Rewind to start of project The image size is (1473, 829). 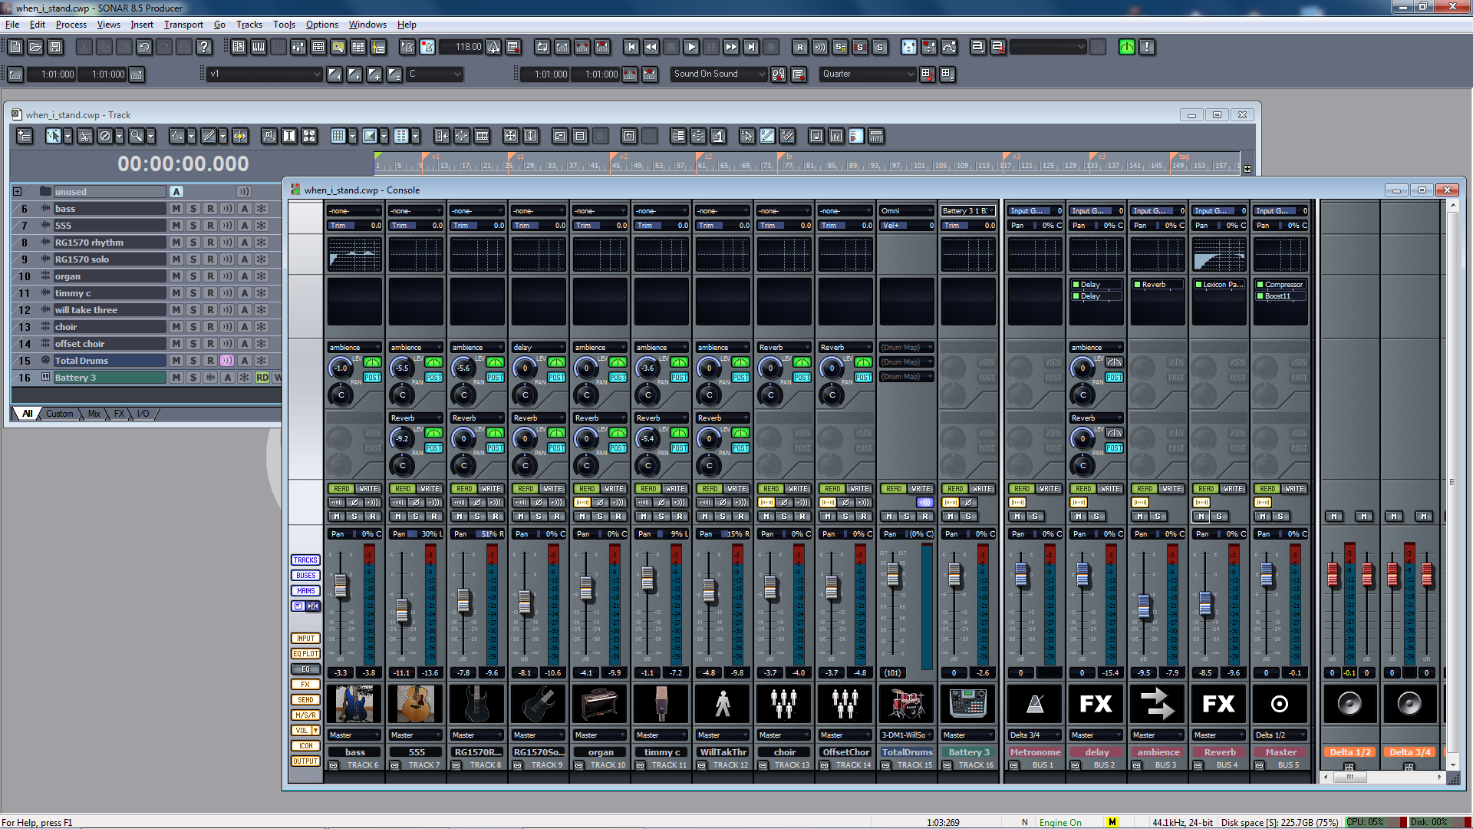(631, 47)
